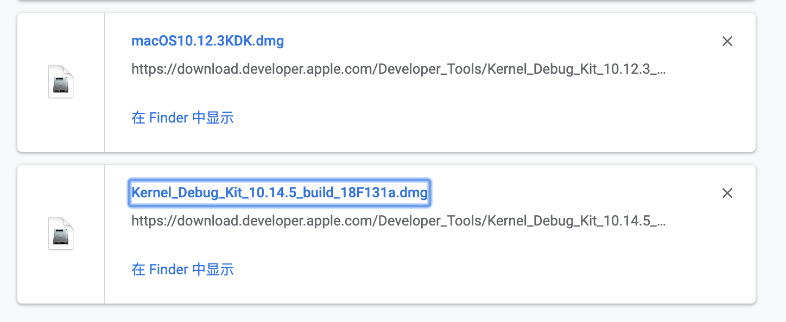The width and height of the screenshot is (786, 322).
Task: Click the partially visible card at top edge
Action: pyautogui.click(x=386, y=1)
